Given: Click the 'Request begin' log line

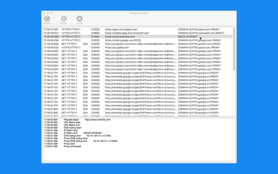Looking at the screenshot, I should (x=138, y=120).
